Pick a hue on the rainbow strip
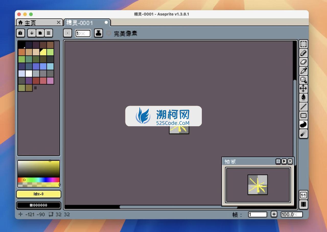The image size is (327, 232). [39, 180]
